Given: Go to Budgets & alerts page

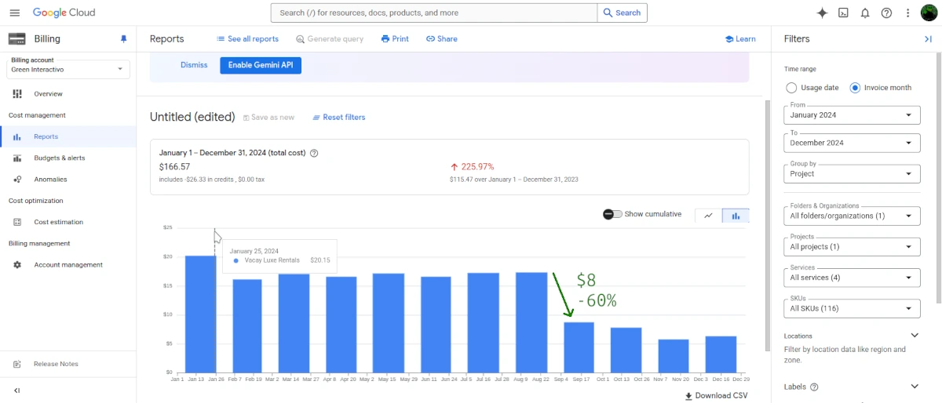Looking at the screenshot, I should [x=60, y=158].
